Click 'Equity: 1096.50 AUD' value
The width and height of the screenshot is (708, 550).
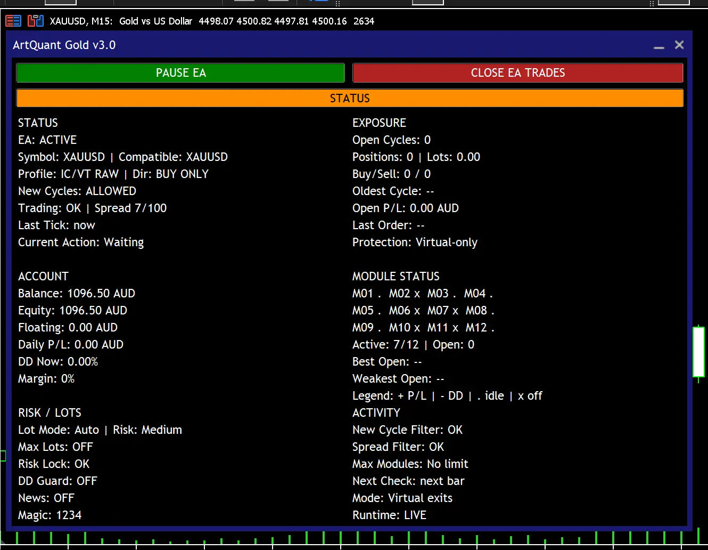click(72, 310)
